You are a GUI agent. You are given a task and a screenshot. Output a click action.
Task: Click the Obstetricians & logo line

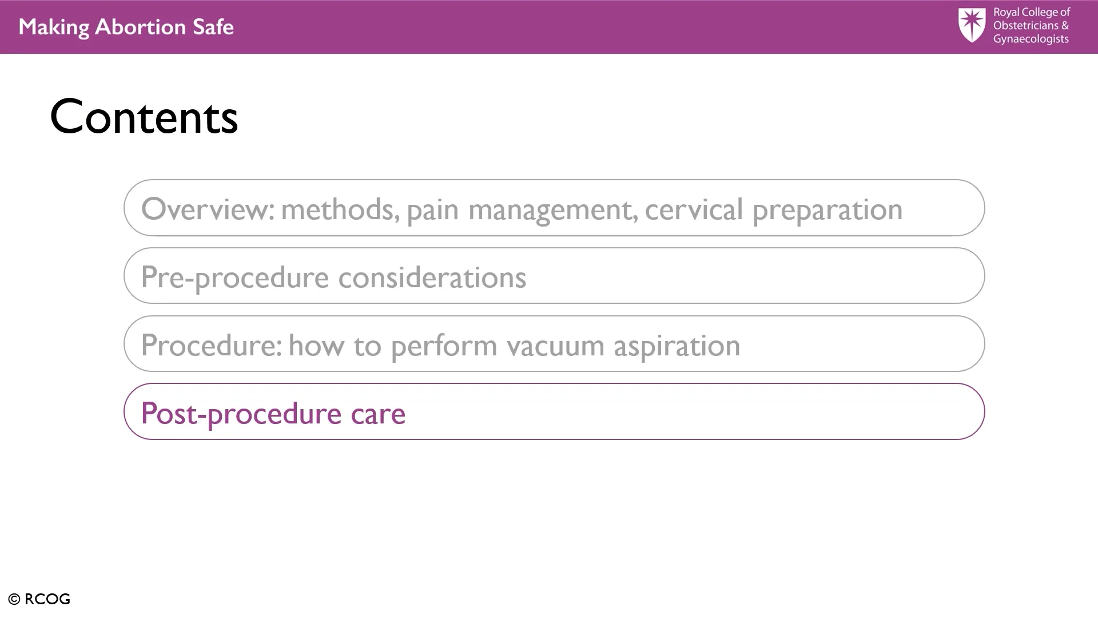coord(1031,25)
